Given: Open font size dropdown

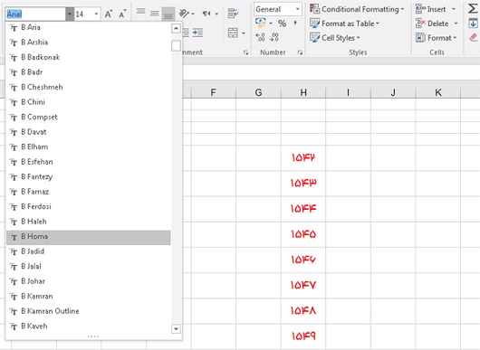Looking at the screenshot, I should (x=96, y=14).
